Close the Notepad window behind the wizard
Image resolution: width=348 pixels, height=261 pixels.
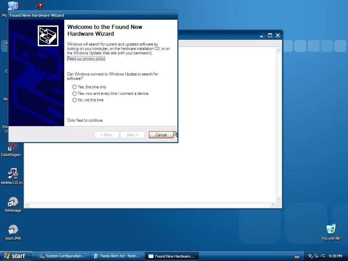click(x=278, y=35)
